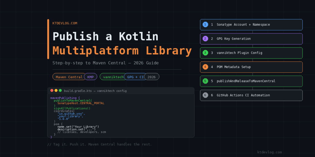This screenshot has width=315, height=157.
Task: Select the KMP tag pill
Action: [x=91, y=77]
